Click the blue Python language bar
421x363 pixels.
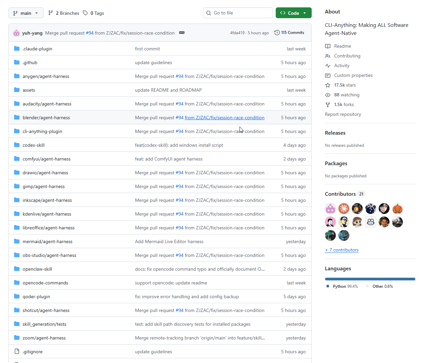pyautogui.click(x=370, y=279)
